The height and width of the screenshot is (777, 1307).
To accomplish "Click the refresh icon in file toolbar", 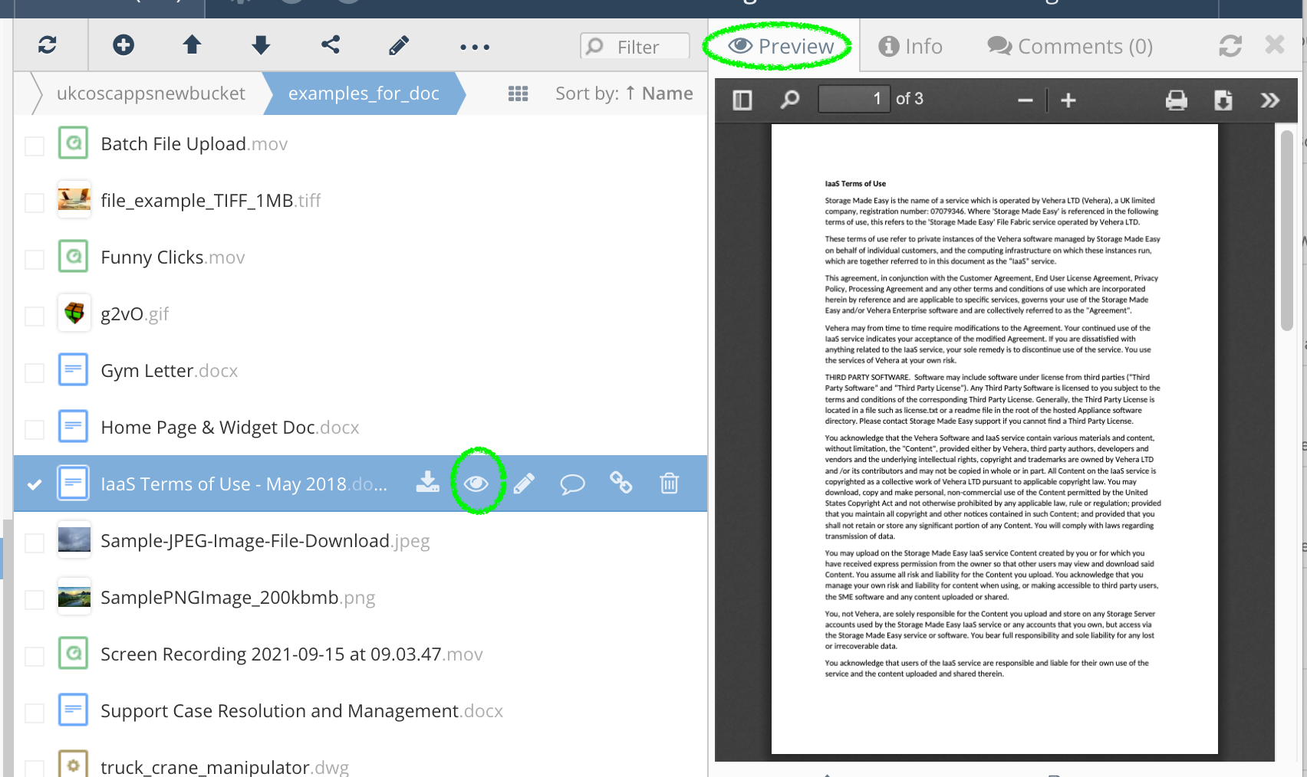I will click(48, 46).
